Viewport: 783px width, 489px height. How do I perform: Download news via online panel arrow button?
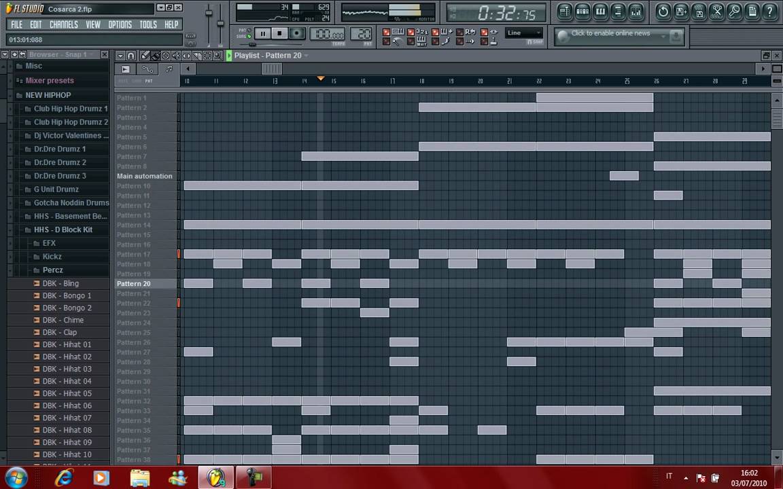(x=676, y=37)
